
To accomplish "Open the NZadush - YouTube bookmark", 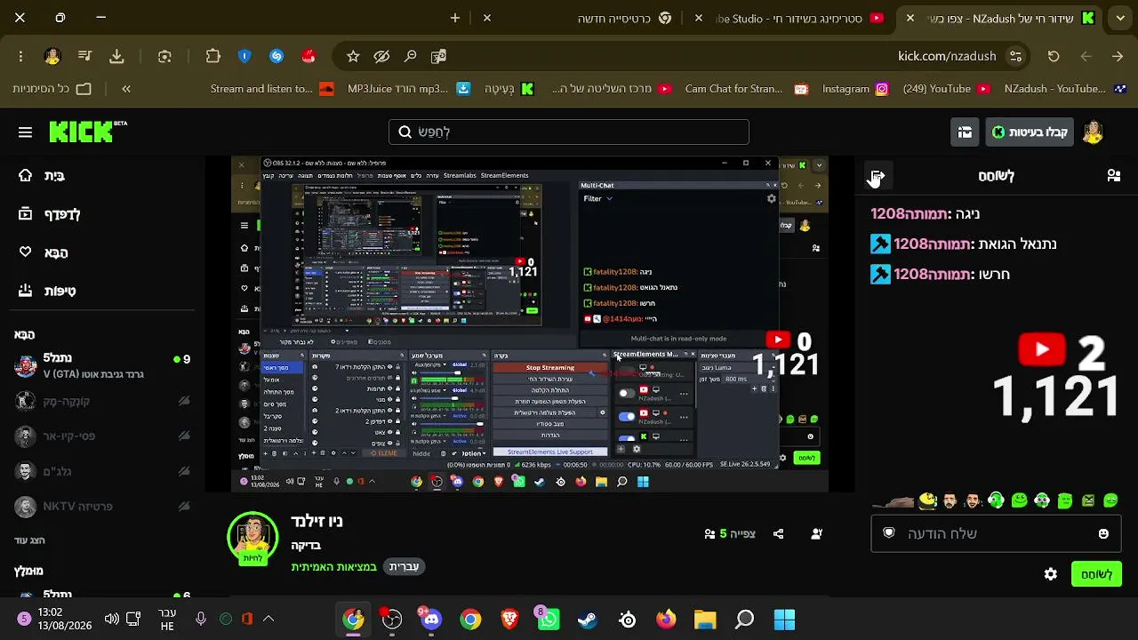I will click(x=1065, y=89).
